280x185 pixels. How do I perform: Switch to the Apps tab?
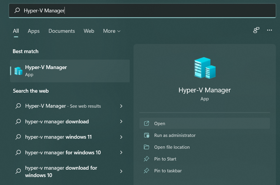[33, 31]
